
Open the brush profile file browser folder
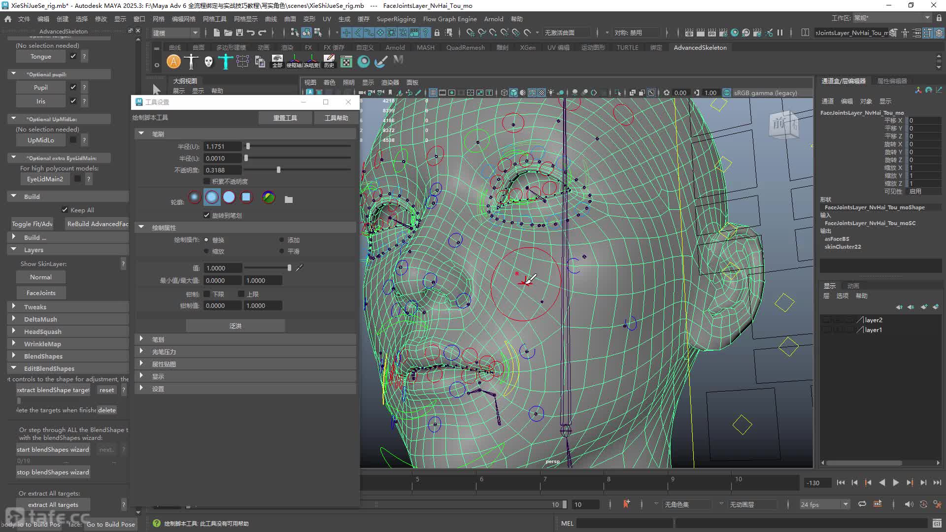click(289, 199)
